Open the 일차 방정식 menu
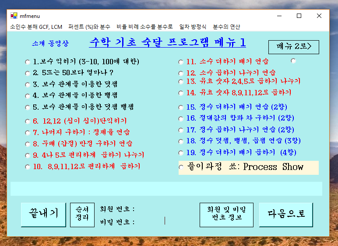This screenshot has height=246, width=338. [193, 27]
